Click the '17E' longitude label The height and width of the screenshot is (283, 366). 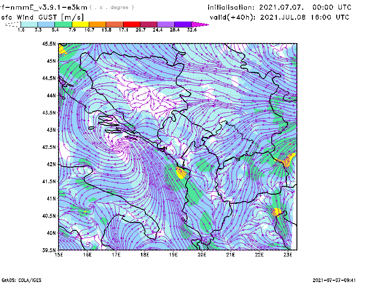click(116, 255)
